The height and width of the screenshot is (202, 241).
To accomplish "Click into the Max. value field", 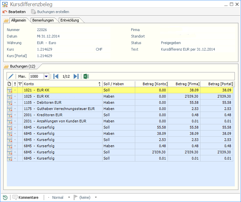I will [37, 76].
